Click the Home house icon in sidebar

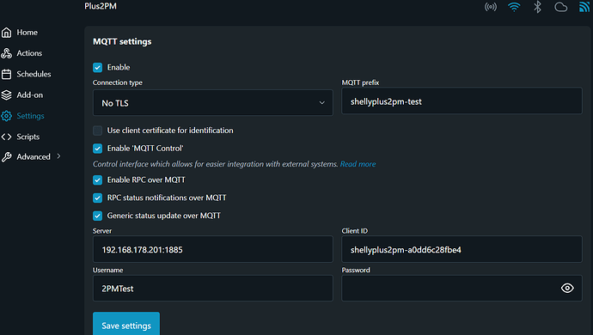click(x=6, y=33)
